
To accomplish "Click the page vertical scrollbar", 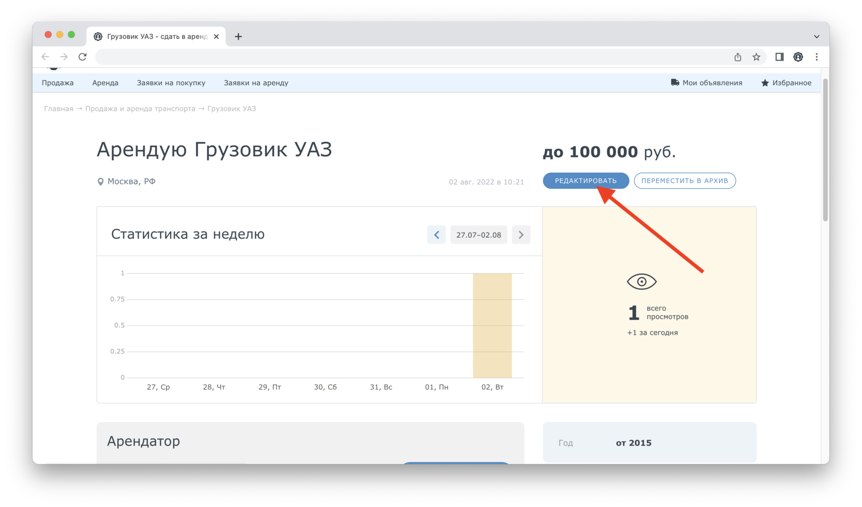I will pyautogui.click(x=825, y=150).
